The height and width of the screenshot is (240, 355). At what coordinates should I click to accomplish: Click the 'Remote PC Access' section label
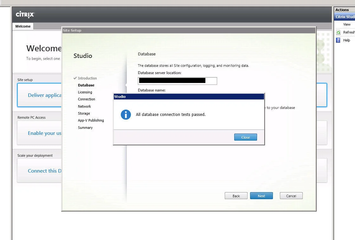coord(31,117)
